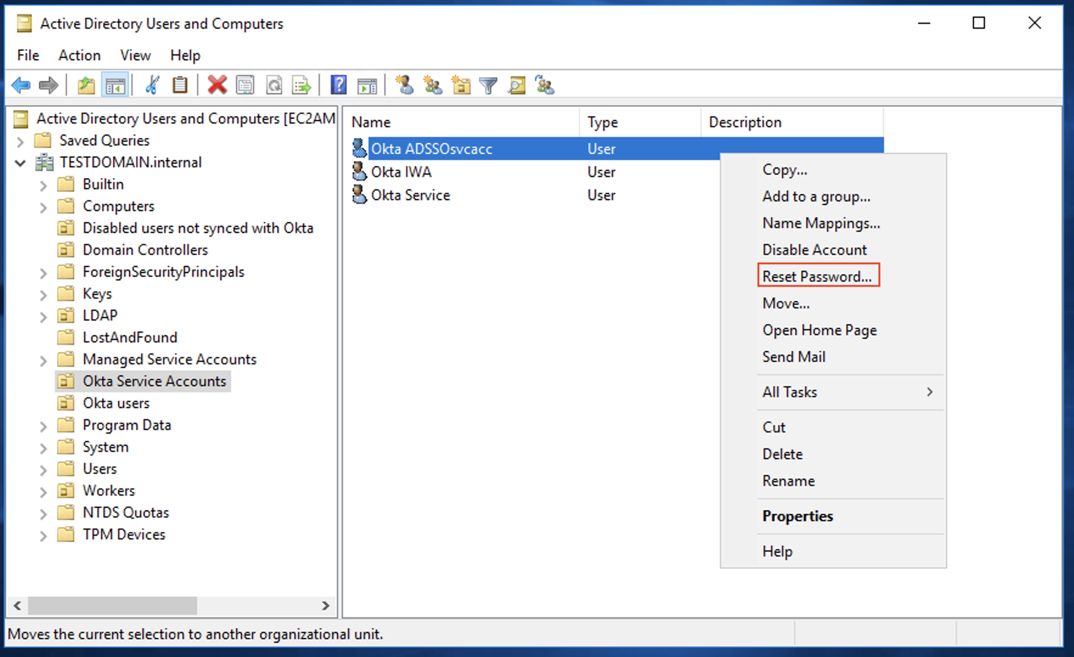1074x657 pixels.
Task: Expand the Managed Service Accounts node
Action: tap(43, 361)
